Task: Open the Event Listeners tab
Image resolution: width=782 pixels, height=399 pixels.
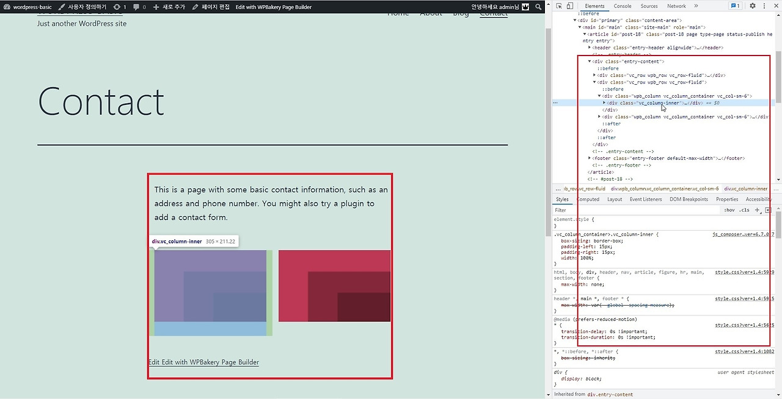Action: pyautogui.click(x=646, y=199)
